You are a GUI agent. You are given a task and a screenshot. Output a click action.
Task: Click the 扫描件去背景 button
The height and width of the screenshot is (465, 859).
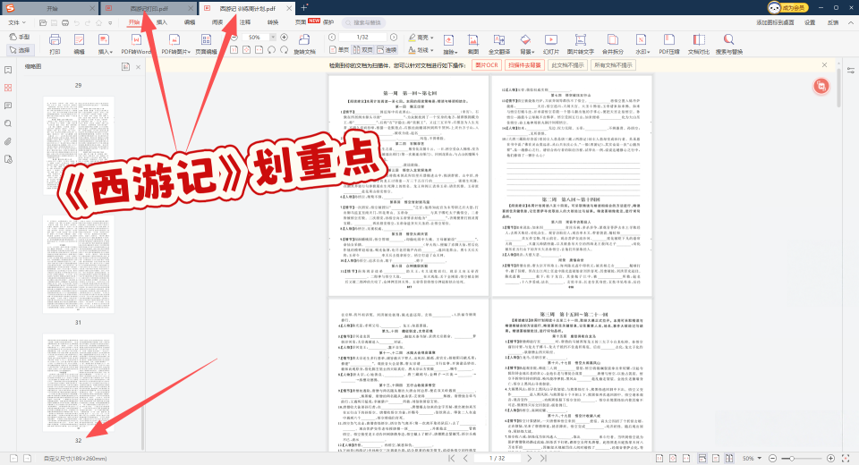click(x=524, y=65)
